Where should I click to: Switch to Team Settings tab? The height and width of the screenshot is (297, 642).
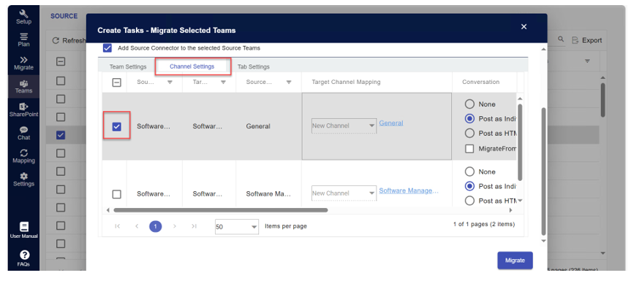[x=128, y=66]
